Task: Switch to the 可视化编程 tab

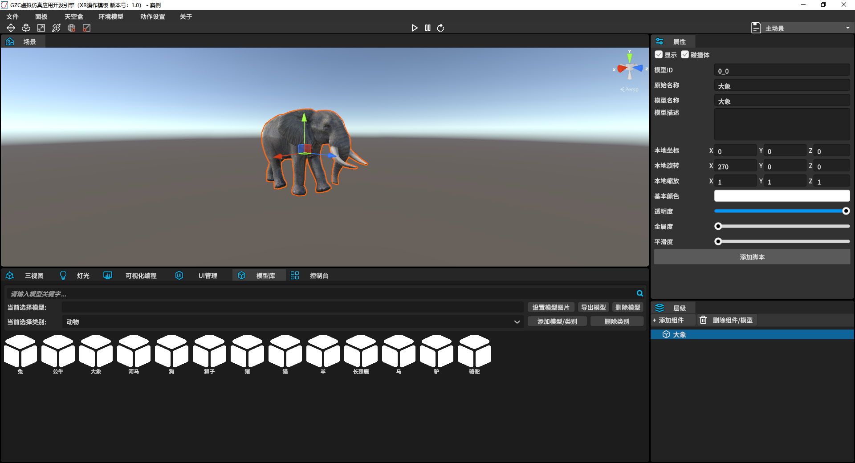Action: point(141,276)
